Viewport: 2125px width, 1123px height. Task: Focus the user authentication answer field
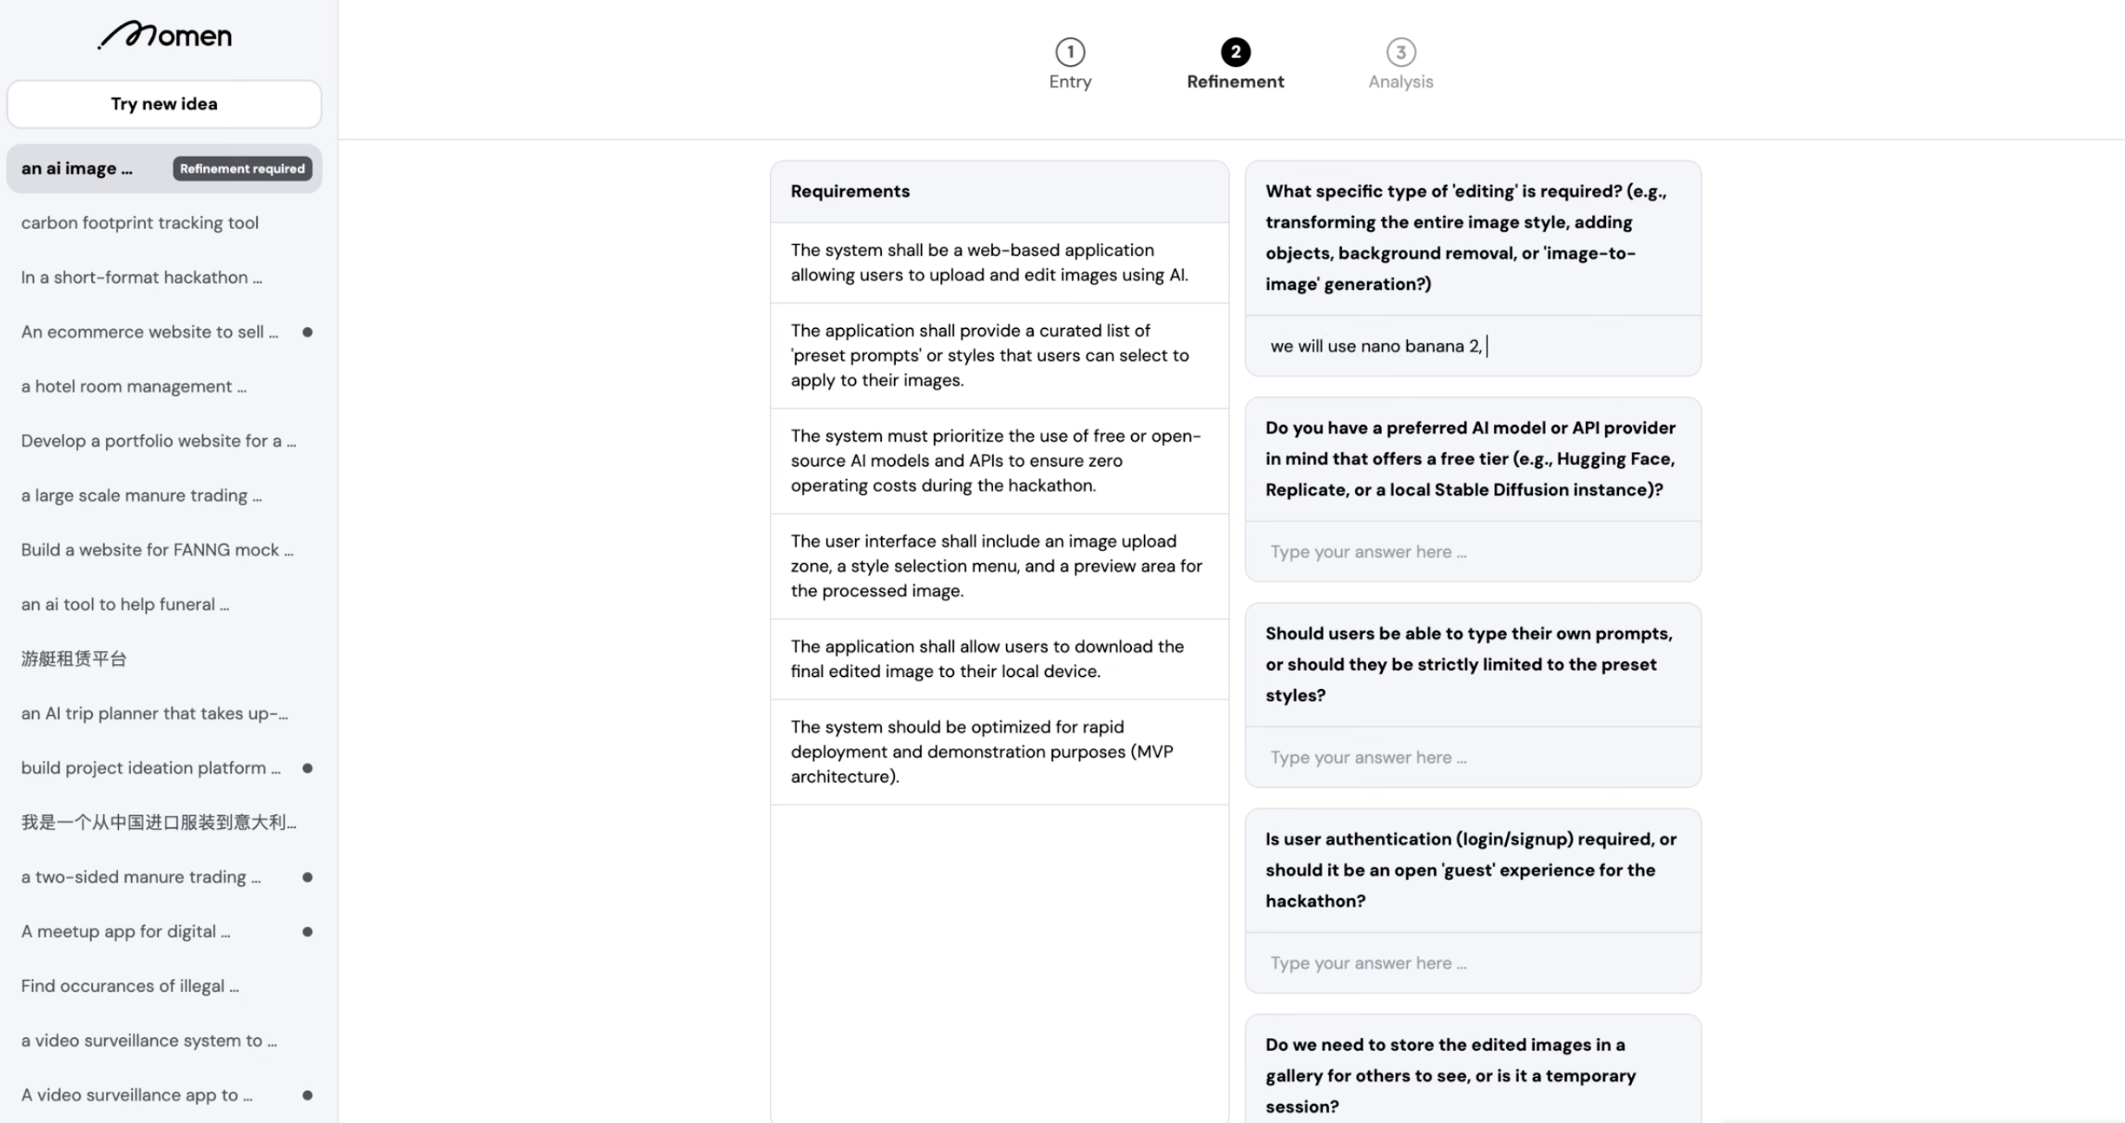tap(1472, 963)
